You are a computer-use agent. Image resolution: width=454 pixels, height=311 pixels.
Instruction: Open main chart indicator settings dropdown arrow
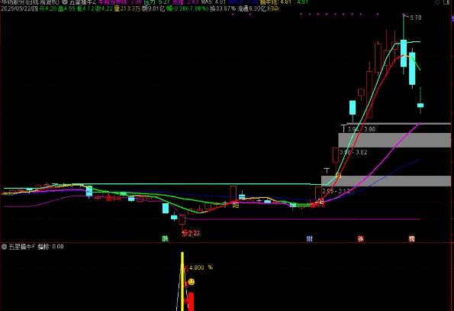[65, 2]
